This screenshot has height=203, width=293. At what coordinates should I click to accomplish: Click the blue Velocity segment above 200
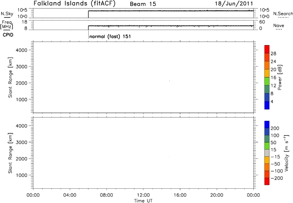(x=267, y=125)
